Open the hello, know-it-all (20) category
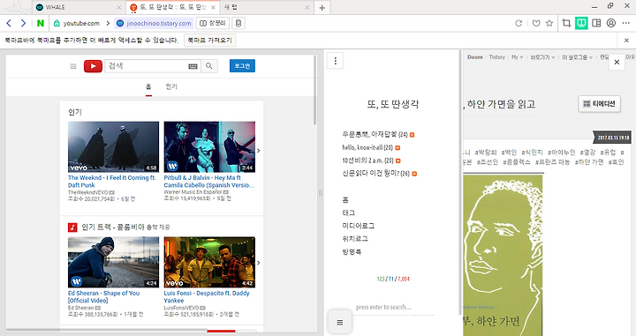Viewport: 636px width, 336px height. pos(367,147)
